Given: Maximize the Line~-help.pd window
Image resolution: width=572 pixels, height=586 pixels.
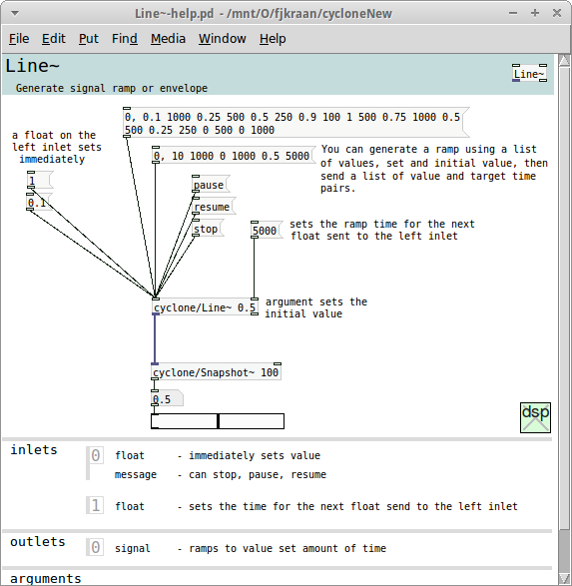Looking at the screenshot, I should click(535, 13).
